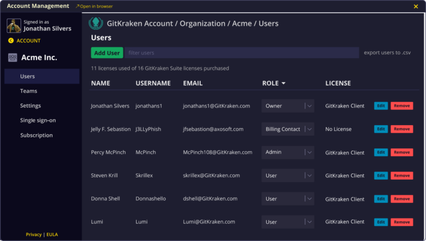This screenshot has height=241, width=426.
Task: Select email jfsebastion@axosoft.com
Action: point(213,129)
